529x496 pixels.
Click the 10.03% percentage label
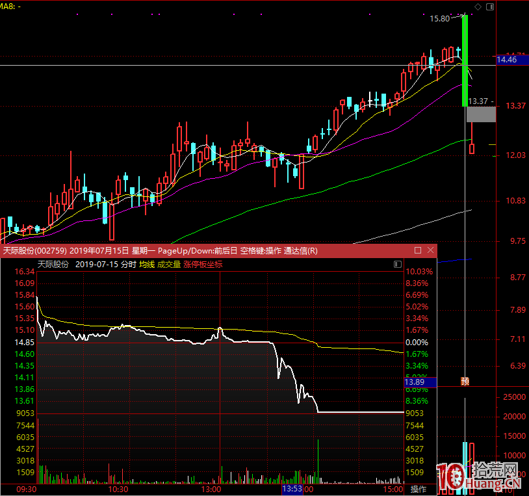point(419,272)
